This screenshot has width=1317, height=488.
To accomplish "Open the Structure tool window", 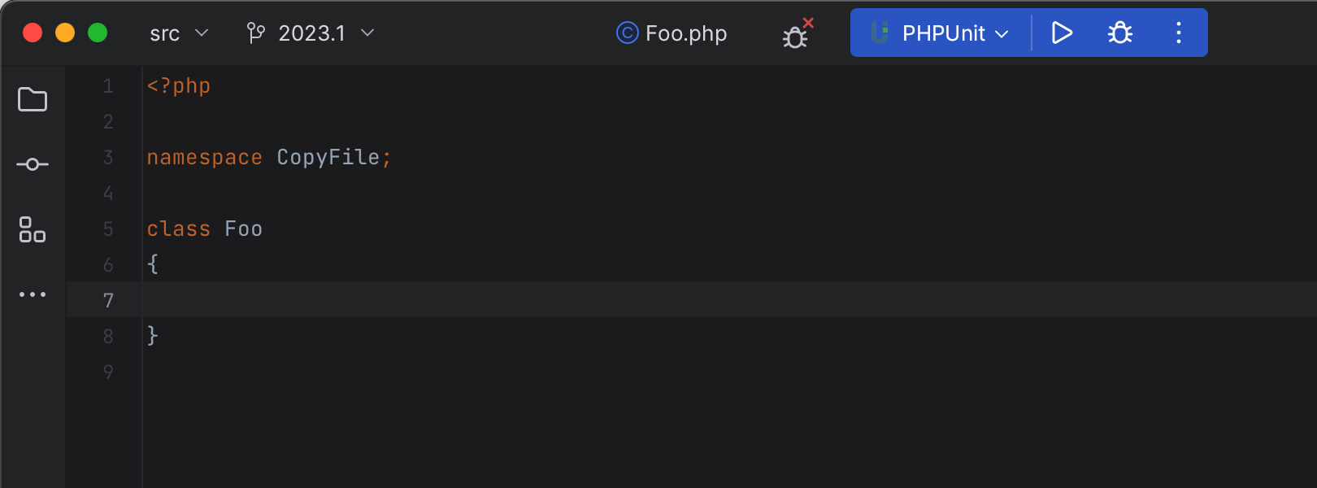I will pos(33,231).
